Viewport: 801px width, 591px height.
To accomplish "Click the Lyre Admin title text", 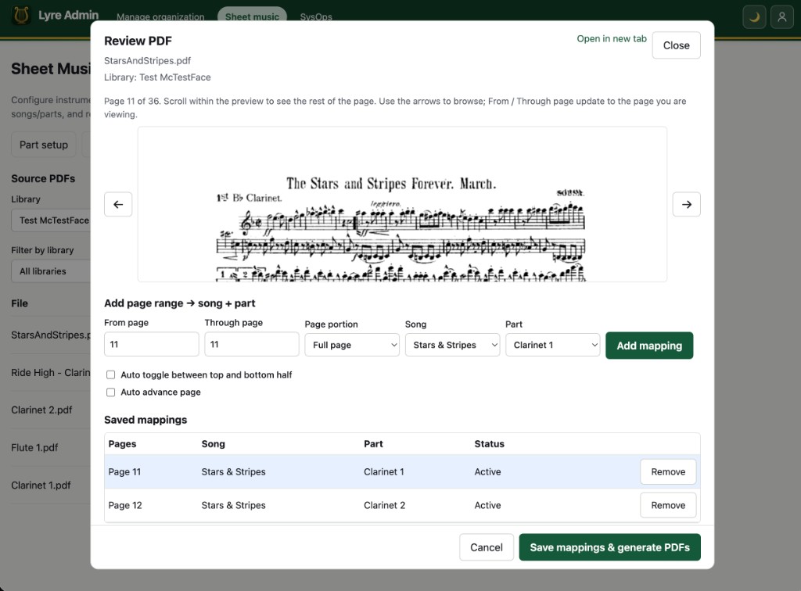I will [69, 16].
